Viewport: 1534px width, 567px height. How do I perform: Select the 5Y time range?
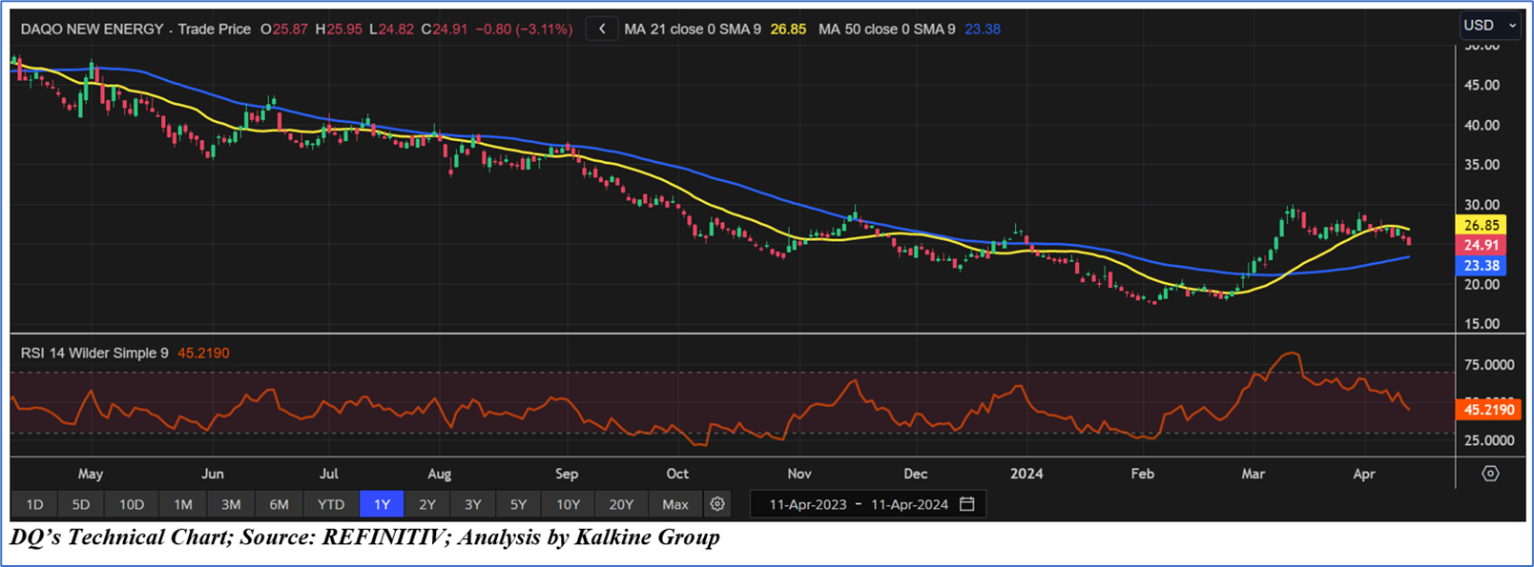point(518,504)
